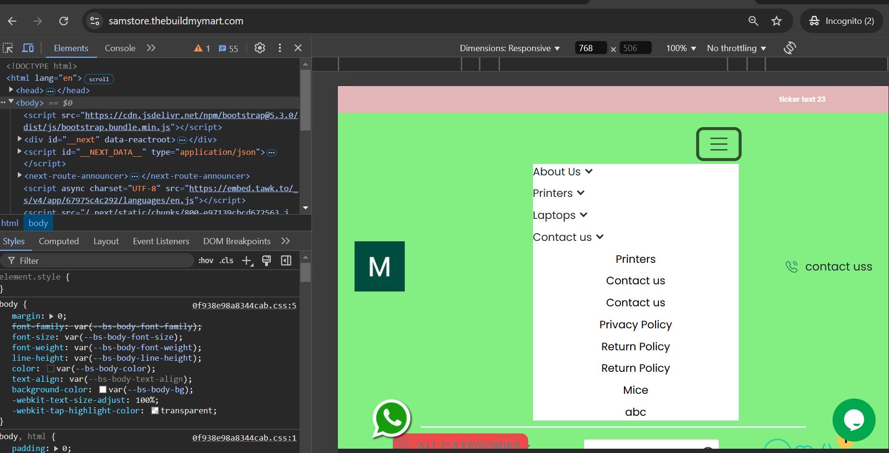Click the width field showing 768
889x453 pixels.
(591, 48)
